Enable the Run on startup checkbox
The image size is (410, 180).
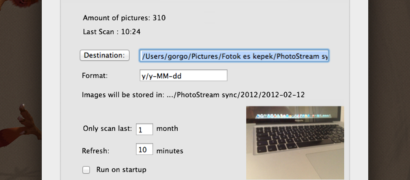click(86, 170)
